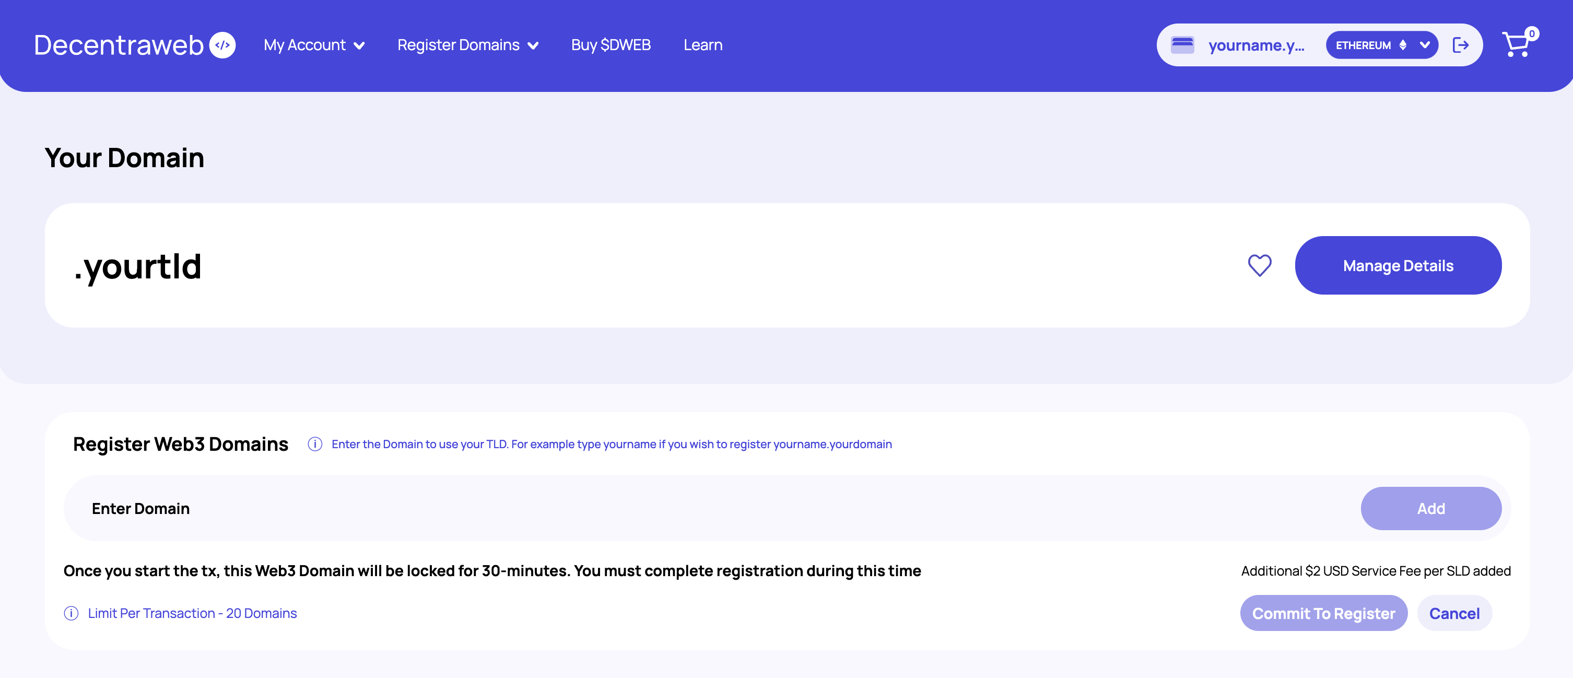This screenshot has width=1573, height=678.
Task: Click the yourname.y... wallet address
Action: 1256,45
